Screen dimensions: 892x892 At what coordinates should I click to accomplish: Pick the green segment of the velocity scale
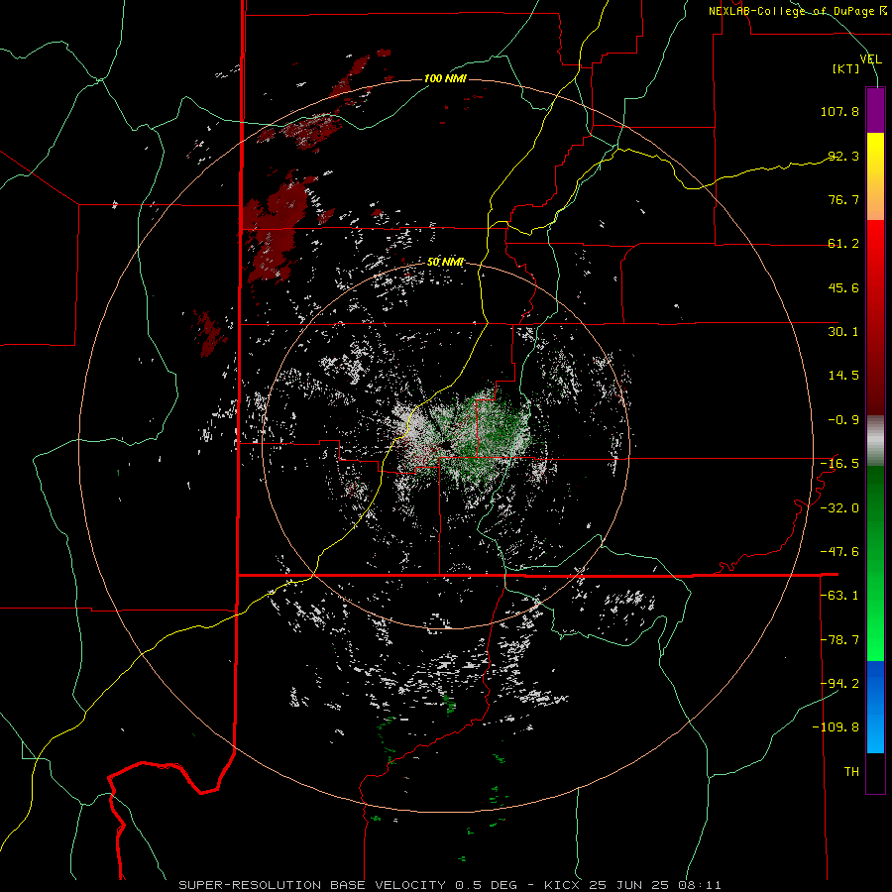pos(875,563)
